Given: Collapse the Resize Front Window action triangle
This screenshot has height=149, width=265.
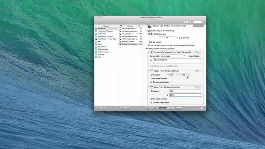Looking at the screenshot, I should (x=149, y=71).
